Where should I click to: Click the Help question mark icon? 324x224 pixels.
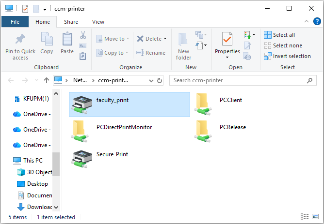[317, 21]
